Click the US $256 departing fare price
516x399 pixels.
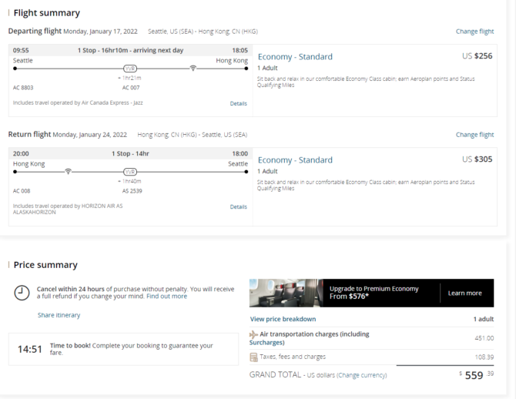point(477,56)
